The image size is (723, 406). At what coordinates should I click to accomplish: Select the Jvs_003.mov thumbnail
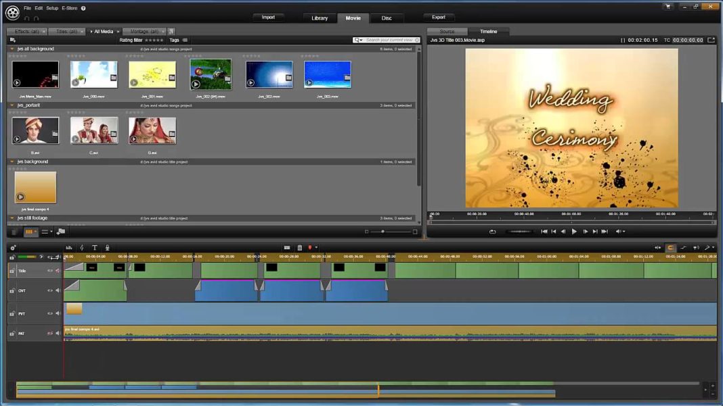tap(328, 74)
